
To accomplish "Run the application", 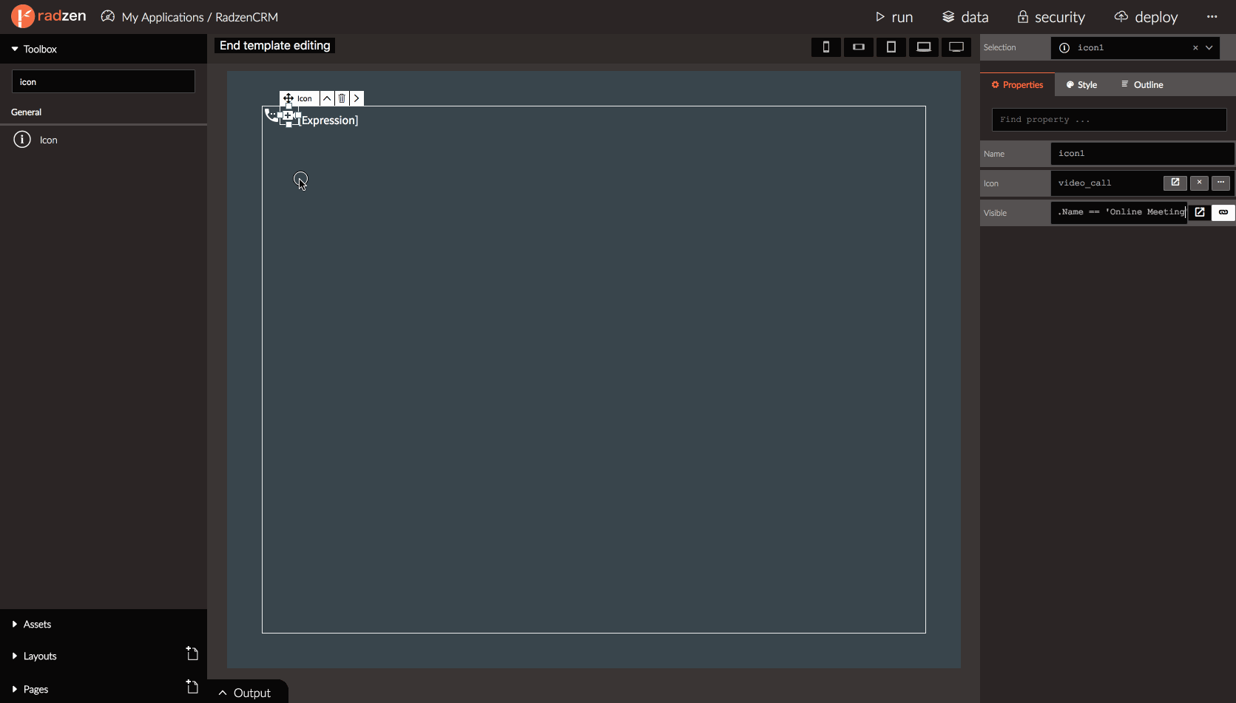I will click(894, 17).
